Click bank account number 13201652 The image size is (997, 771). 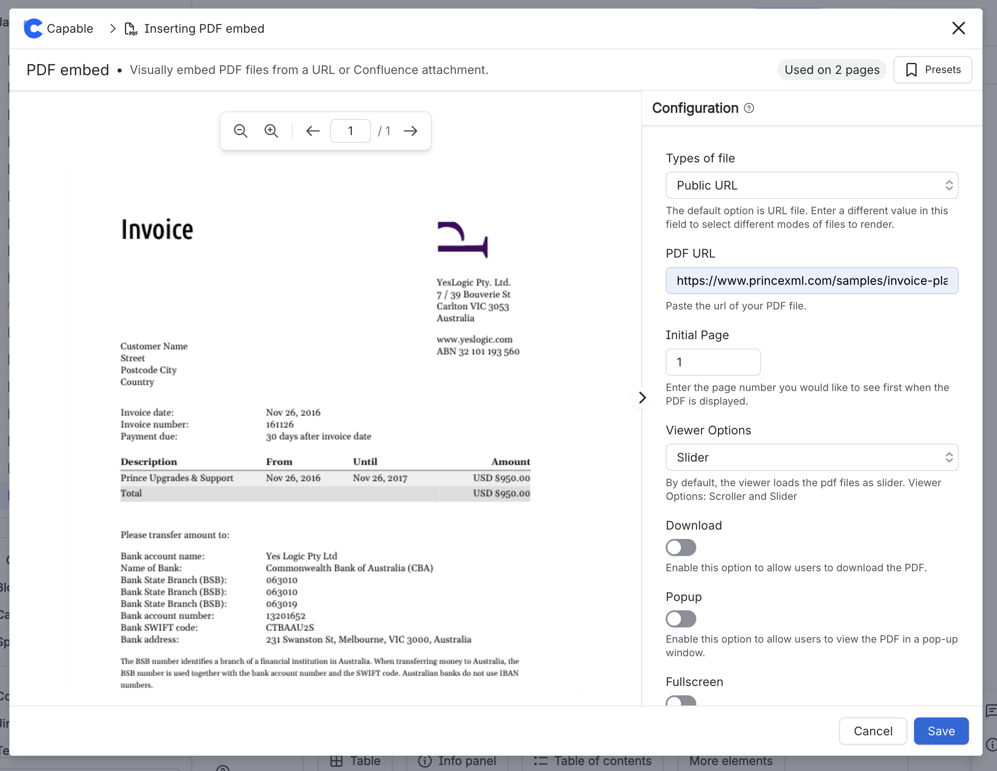click(x=286, y=615)
